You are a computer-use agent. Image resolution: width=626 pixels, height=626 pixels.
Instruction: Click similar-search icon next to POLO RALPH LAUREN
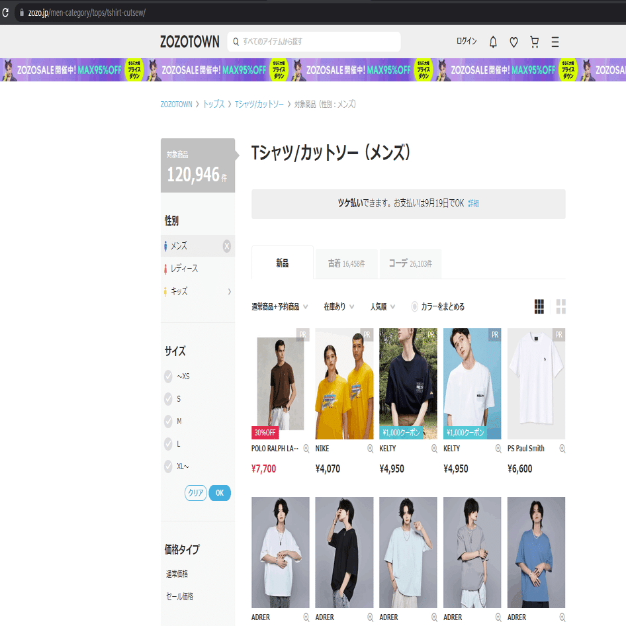(306, 449)
